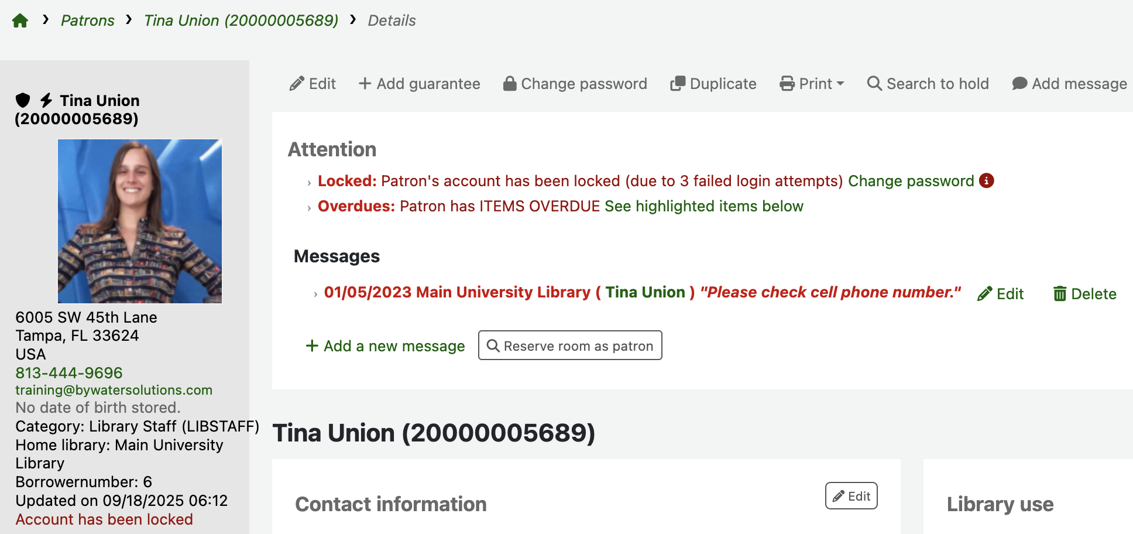Click Search to hold in toolbar
The height and width of the screenshot is (534, 1133).
(x=928, y=84)
